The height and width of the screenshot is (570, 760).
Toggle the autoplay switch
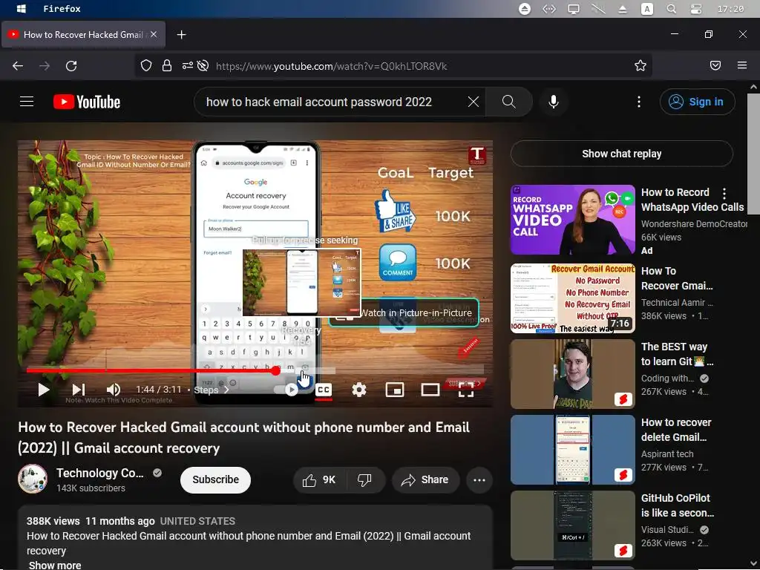click(x=287, y=390)
